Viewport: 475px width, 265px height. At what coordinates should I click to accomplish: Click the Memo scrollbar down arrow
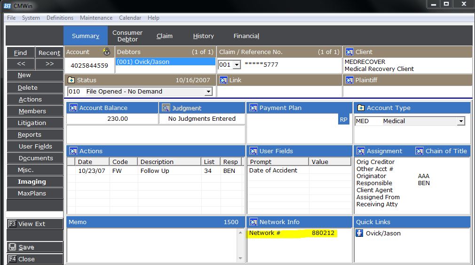click(x=240, y=258)
